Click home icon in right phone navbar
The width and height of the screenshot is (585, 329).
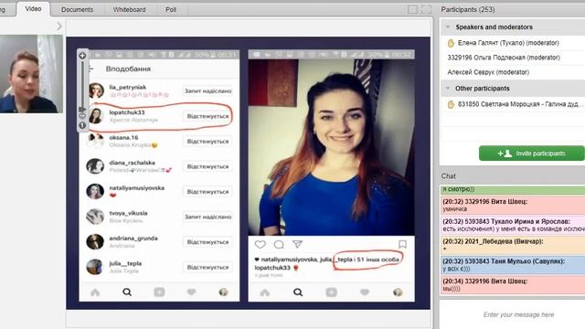click(x=264, y=292)
